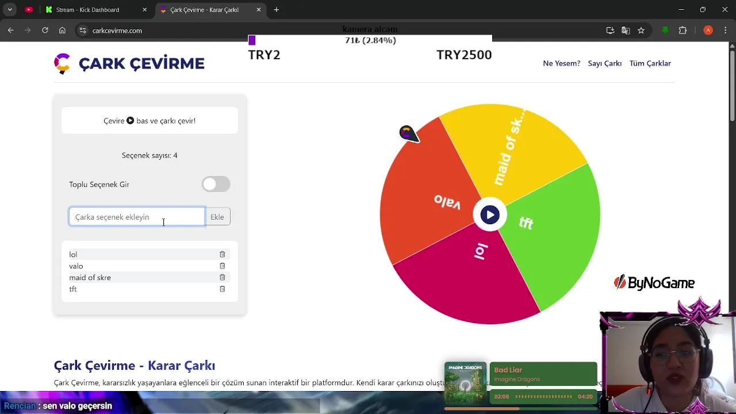Open the Chrome three-dot menu
Screen dimensions: 736x414
(726, 30)
